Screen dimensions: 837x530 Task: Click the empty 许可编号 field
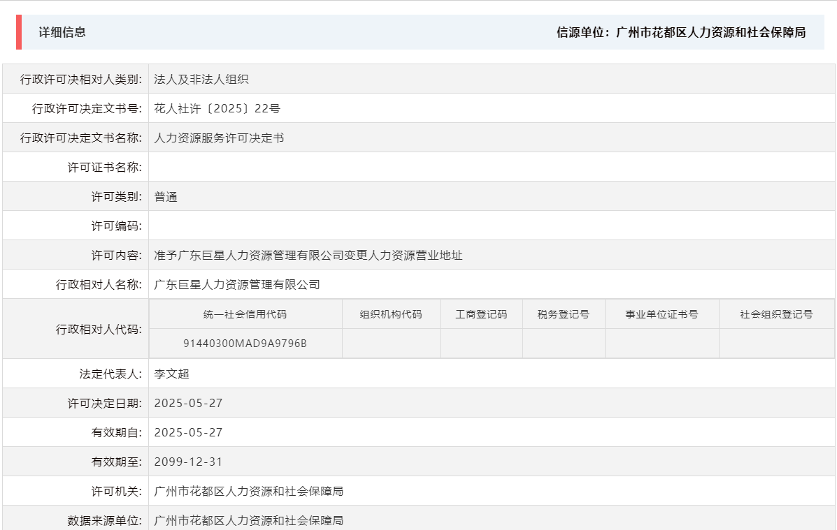tap(280, 225)
